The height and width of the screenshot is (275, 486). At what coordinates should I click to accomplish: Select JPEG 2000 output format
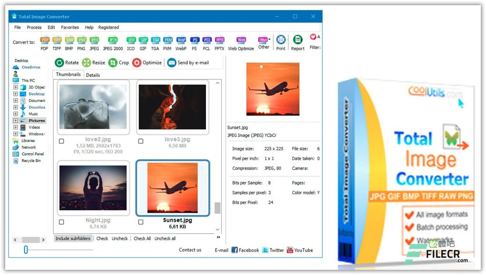point(113,43)
